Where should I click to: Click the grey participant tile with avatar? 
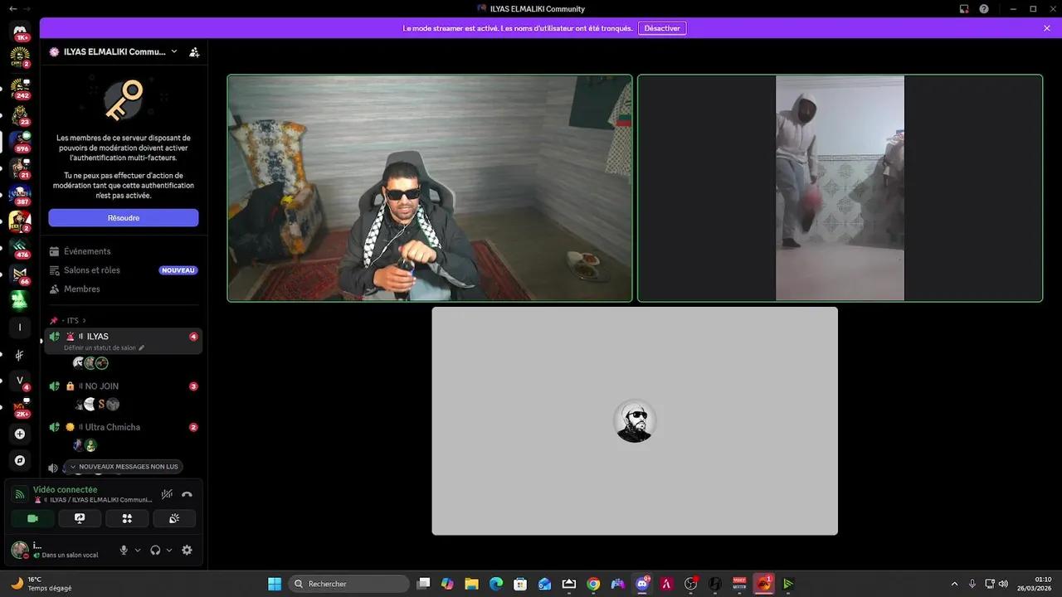tap(635, 421)
